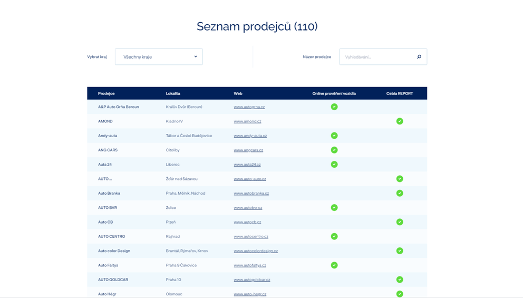Click the Králův Dvůr (Beroun) location
The width and height of the screenshot is (523, 298).
(x=184, y=107)
